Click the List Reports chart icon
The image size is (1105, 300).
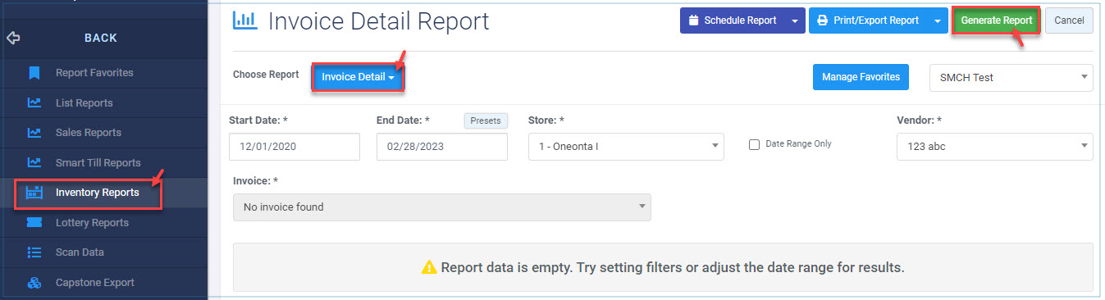[x=34, y=102]
